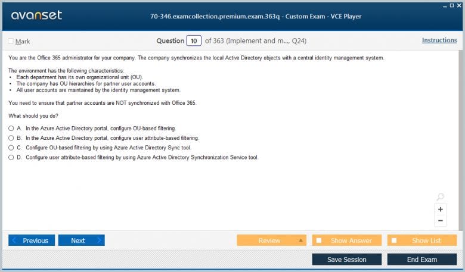Open the Review dropdown button
The height and width of the screenshot is (272, 465).
(x=271, y=240)
